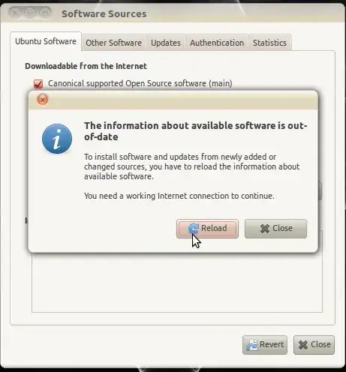Click the blue information icon
Image resolution: width=346 pixels, height=372 pixels.
click(x=57, y=139)
